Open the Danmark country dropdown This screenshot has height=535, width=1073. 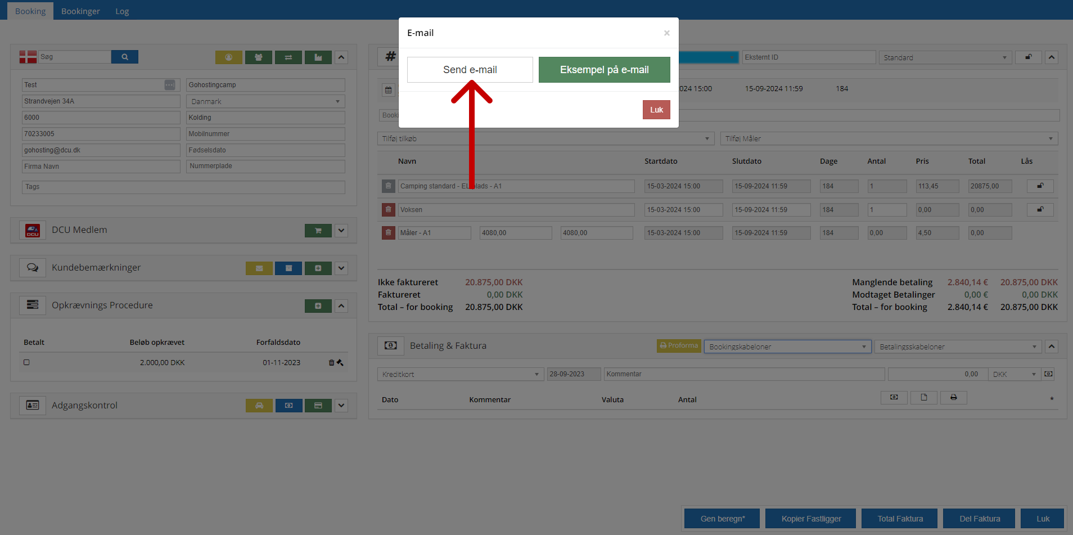click(265, 101)
